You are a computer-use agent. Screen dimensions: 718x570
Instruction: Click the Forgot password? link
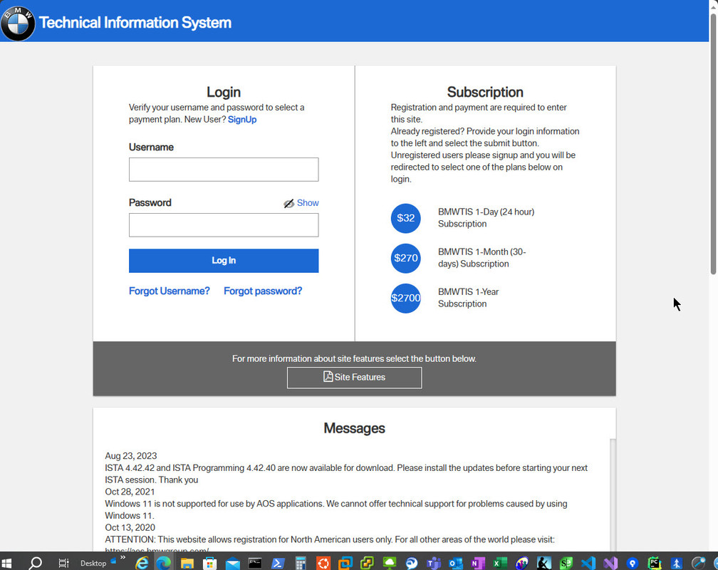(263, 291)
